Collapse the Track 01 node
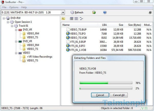 tap(12, 26)
